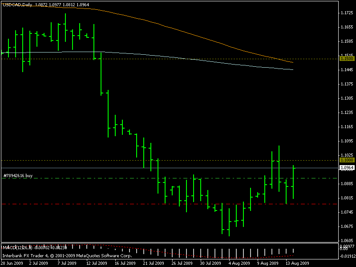The width and height of the screenshot is (356, 267).
Task: Click the 12 Jul 2009 date label
Action: click(x=97, y=263)
